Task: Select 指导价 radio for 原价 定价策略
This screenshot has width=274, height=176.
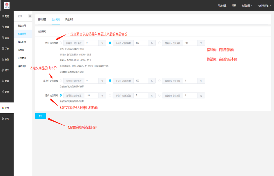Action: tap(61, 95)
